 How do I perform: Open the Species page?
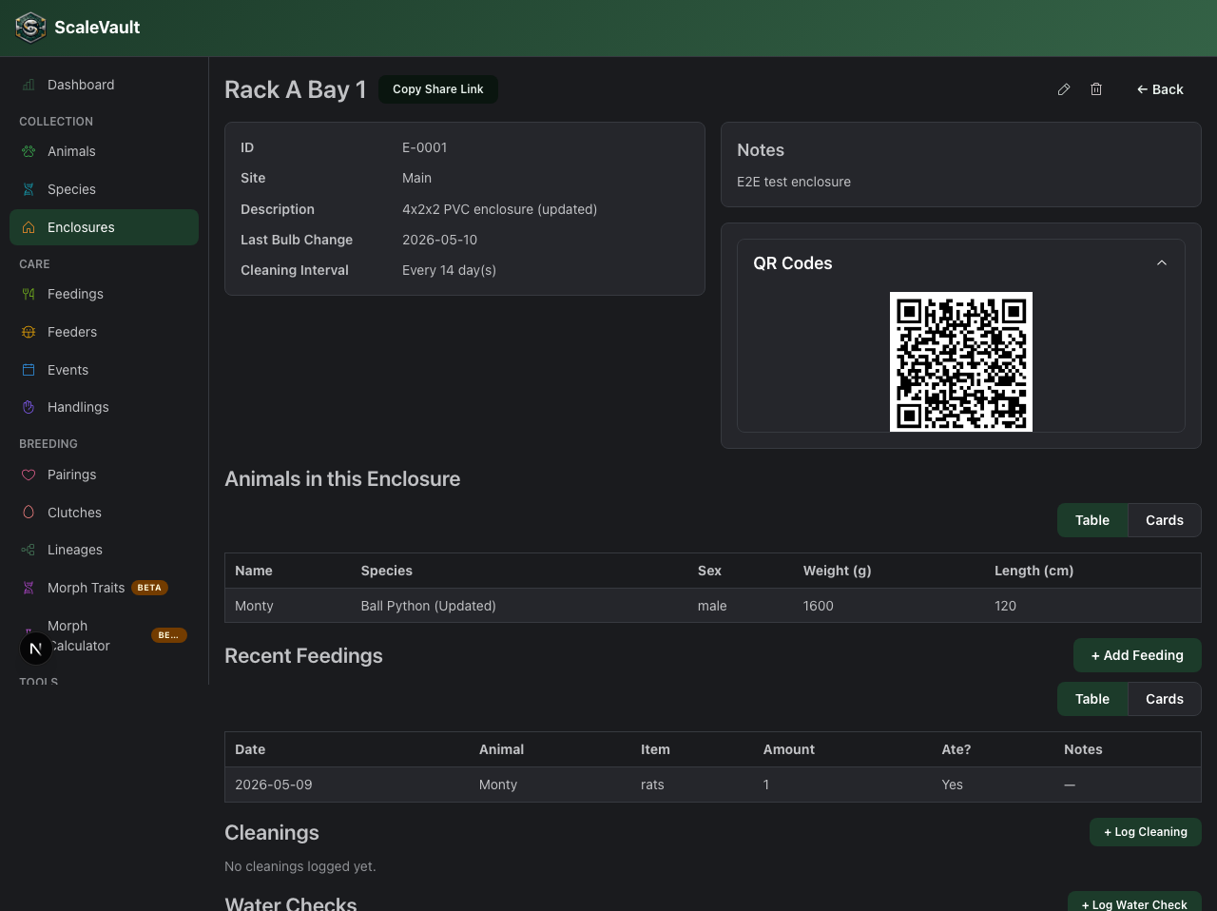point(105,189)
